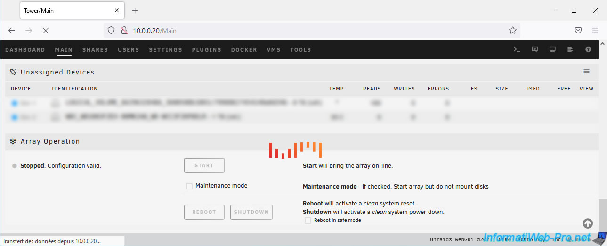This screenshot has height=246, width=607.
Task: Toggle the Unassigned Devices list view icon
Action: (586, 72)
